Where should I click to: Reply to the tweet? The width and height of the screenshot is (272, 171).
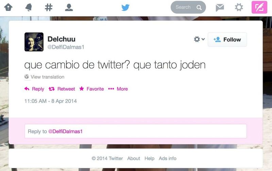point(34,89)
